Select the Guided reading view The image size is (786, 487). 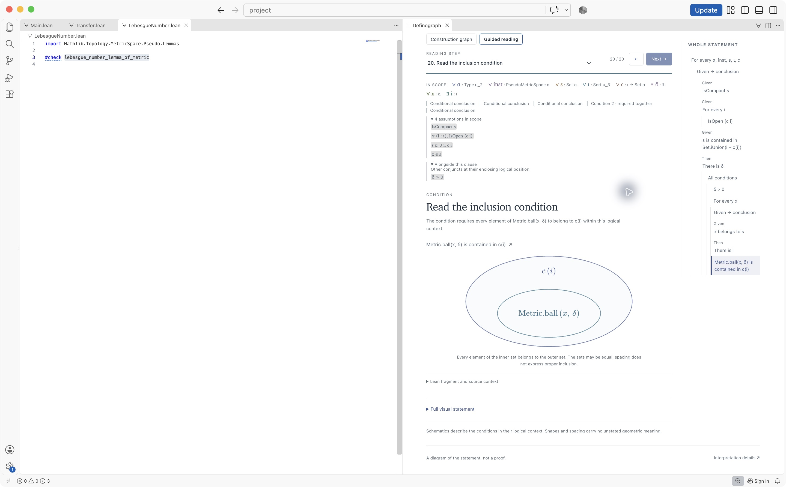tap(501, 39)
